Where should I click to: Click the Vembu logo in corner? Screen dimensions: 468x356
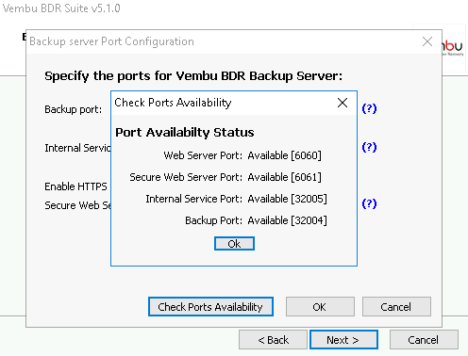[x=453, y=48]
